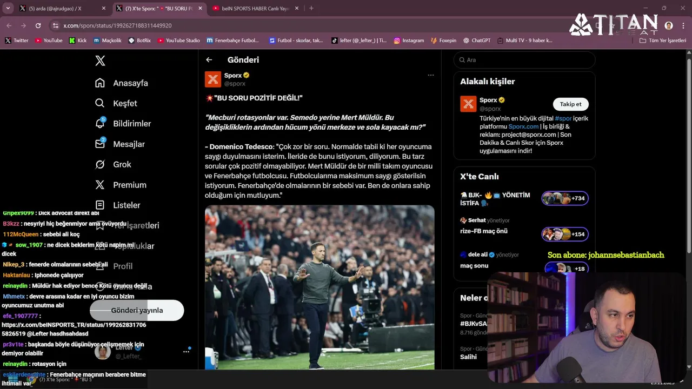Viewport: 692px width, 389px height.
Task: Open Keşfet explore page
Action: click(x=116, y=103)
